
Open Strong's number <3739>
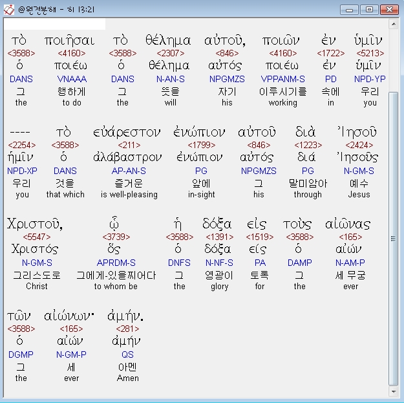pyautogui.click(x=116, y=237)
